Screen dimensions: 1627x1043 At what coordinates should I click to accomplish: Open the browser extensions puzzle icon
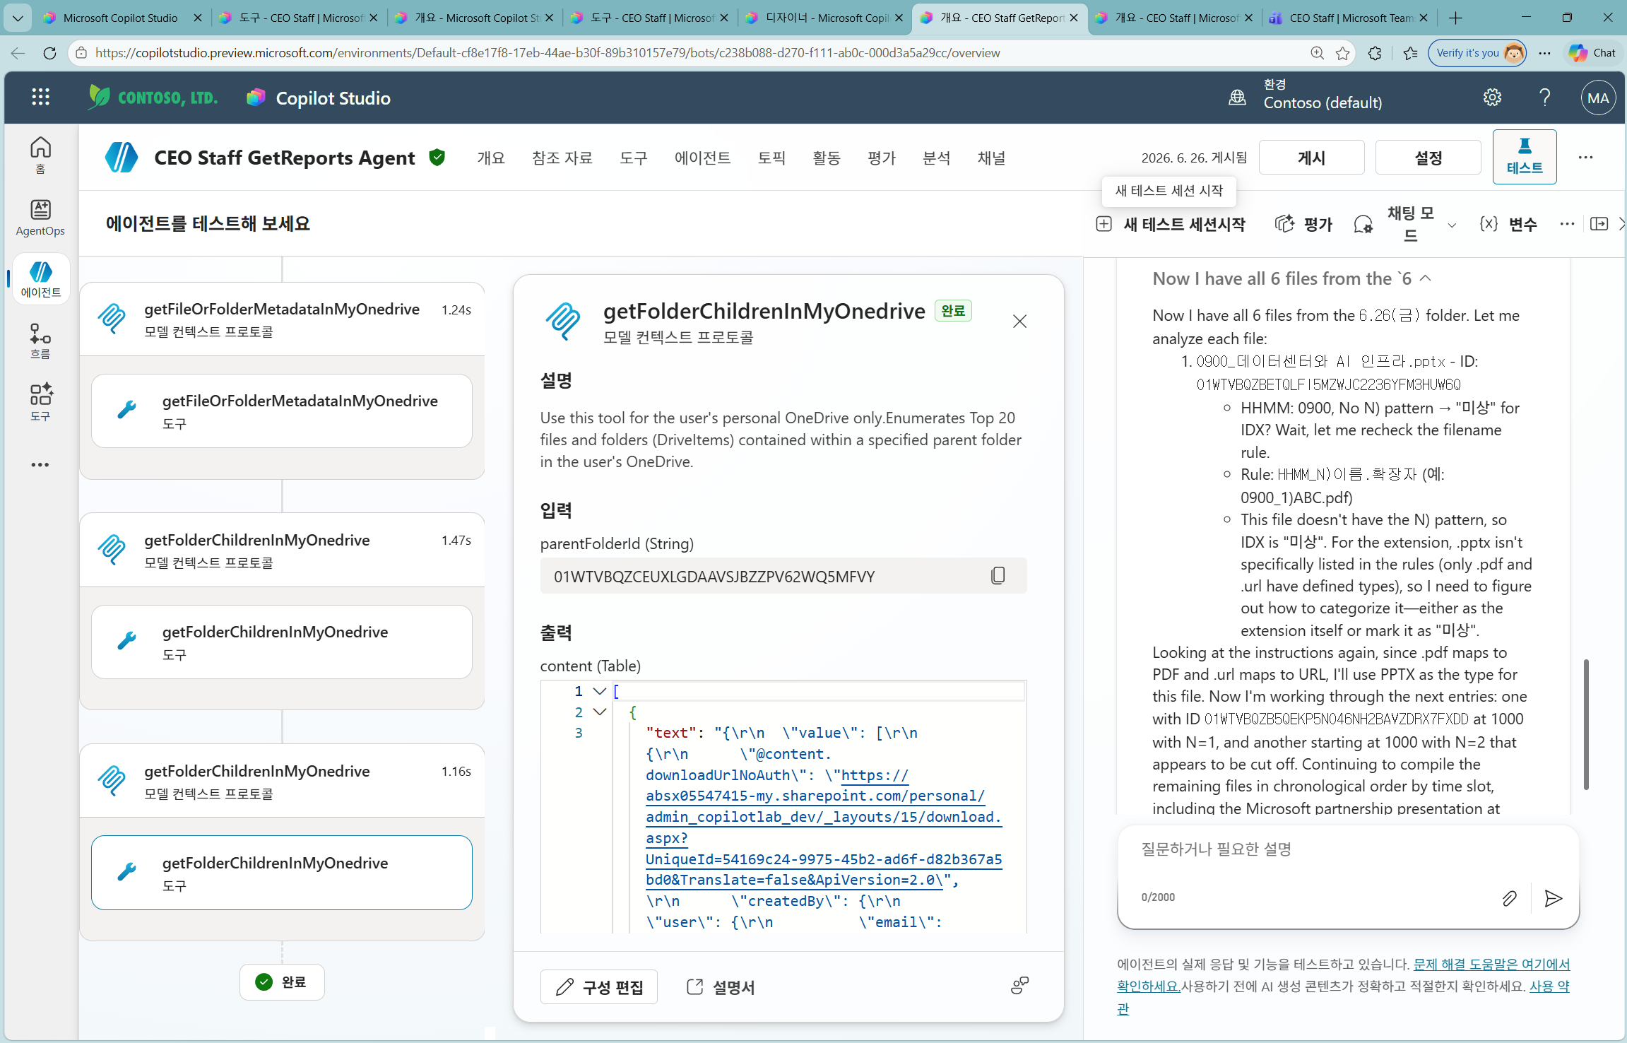(x=1375, y=53)
